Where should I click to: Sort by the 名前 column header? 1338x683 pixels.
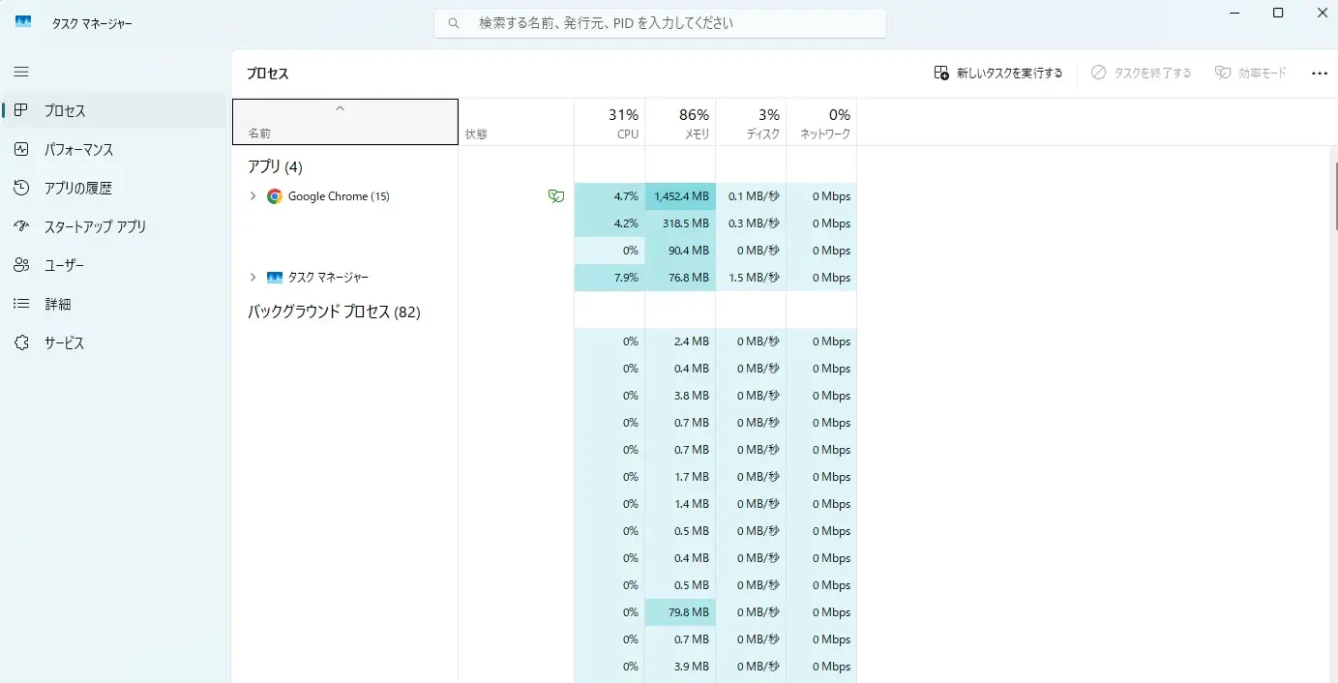(x=345, y=122)
